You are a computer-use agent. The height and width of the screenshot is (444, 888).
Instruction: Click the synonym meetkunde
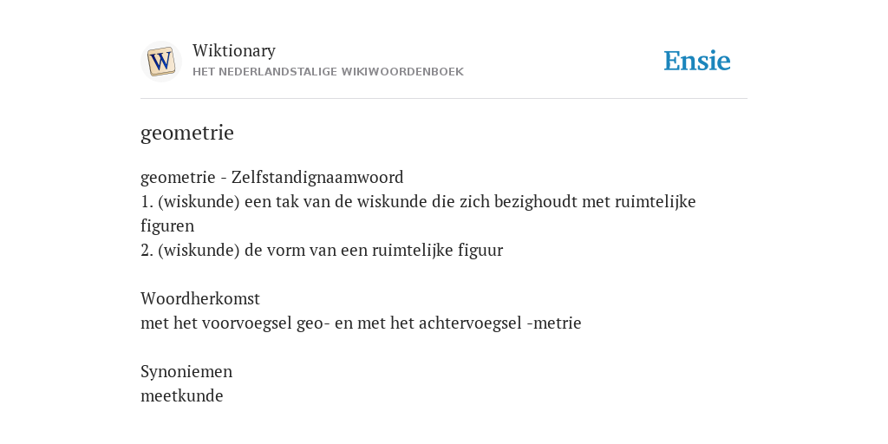coord(182,395)
